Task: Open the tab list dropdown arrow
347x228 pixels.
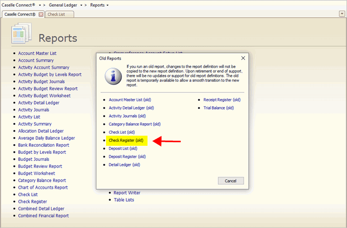Action: click(342, 14)
